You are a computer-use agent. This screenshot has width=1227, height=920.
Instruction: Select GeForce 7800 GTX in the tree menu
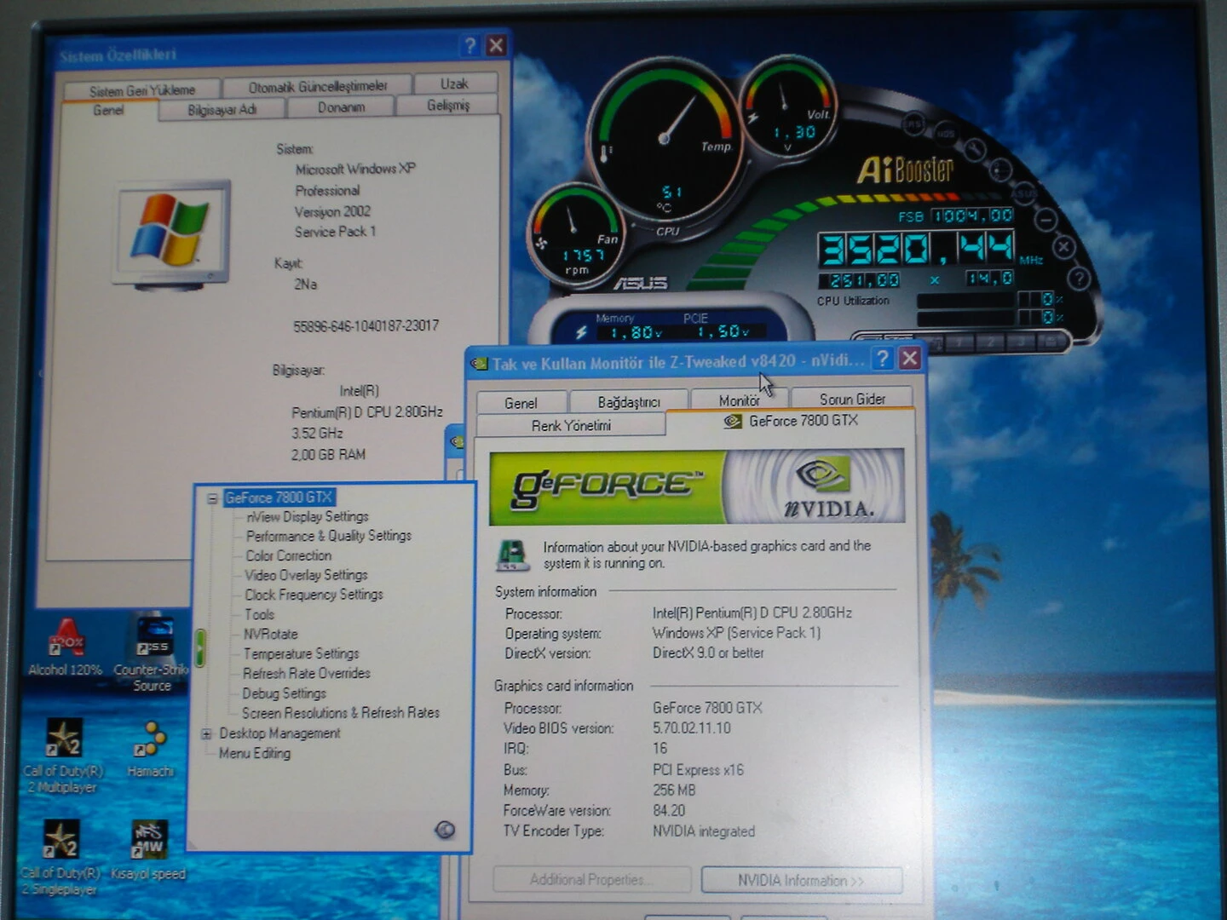click(279, 497)
